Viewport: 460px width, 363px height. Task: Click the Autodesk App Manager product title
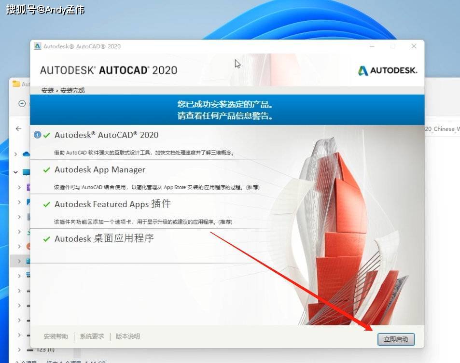pos(100,170)
